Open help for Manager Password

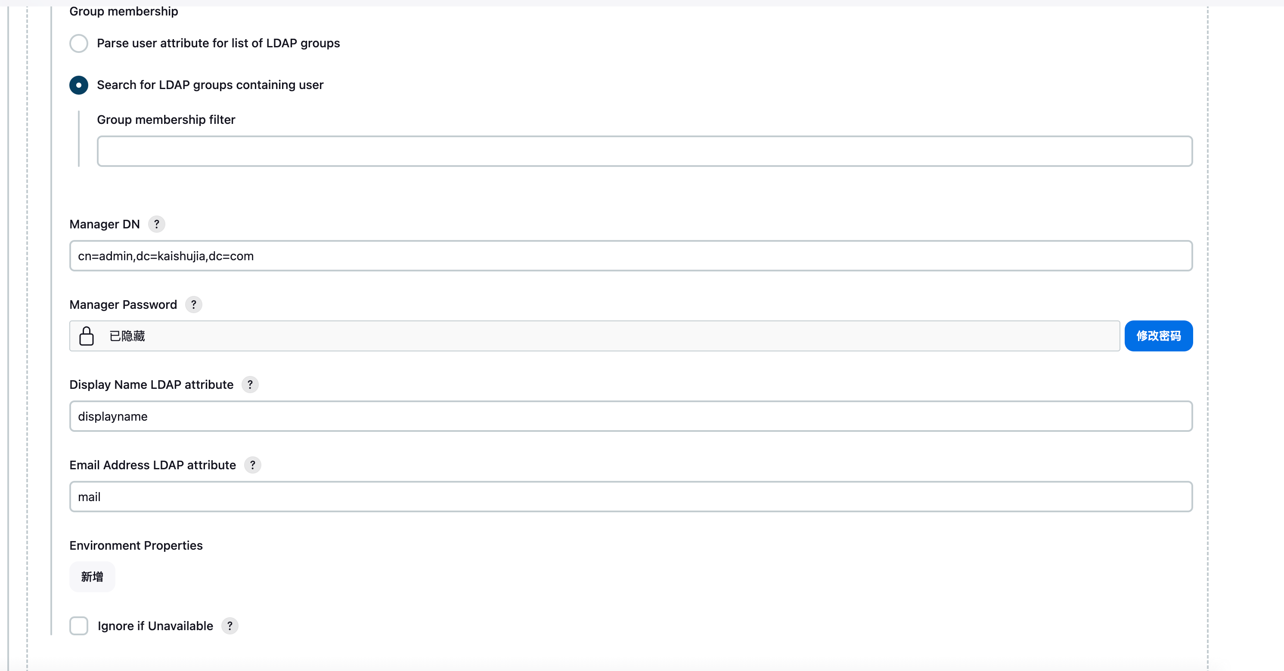[193, 305]
